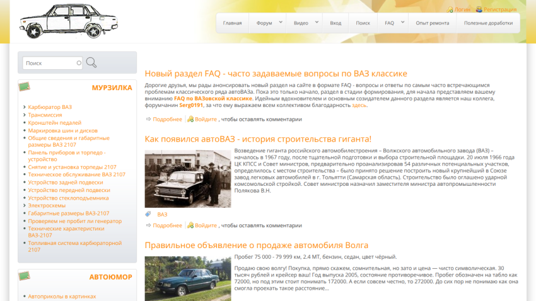
Task: Expand the Карбюратор ВАЗ arrow
Action: pos(24,107)
